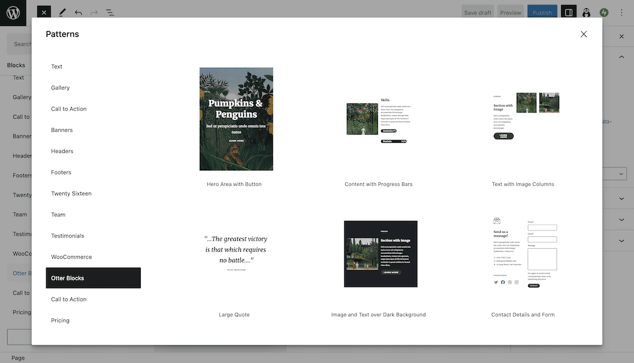Open the three-dot Options menu
Viewport: 634px width, 363px height.
click(x=621, y=13)
